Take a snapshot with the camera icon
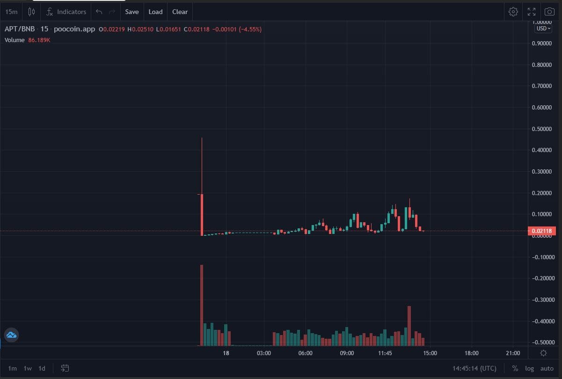The height and width of the screenshot is (379, 562). pos(548,11)
